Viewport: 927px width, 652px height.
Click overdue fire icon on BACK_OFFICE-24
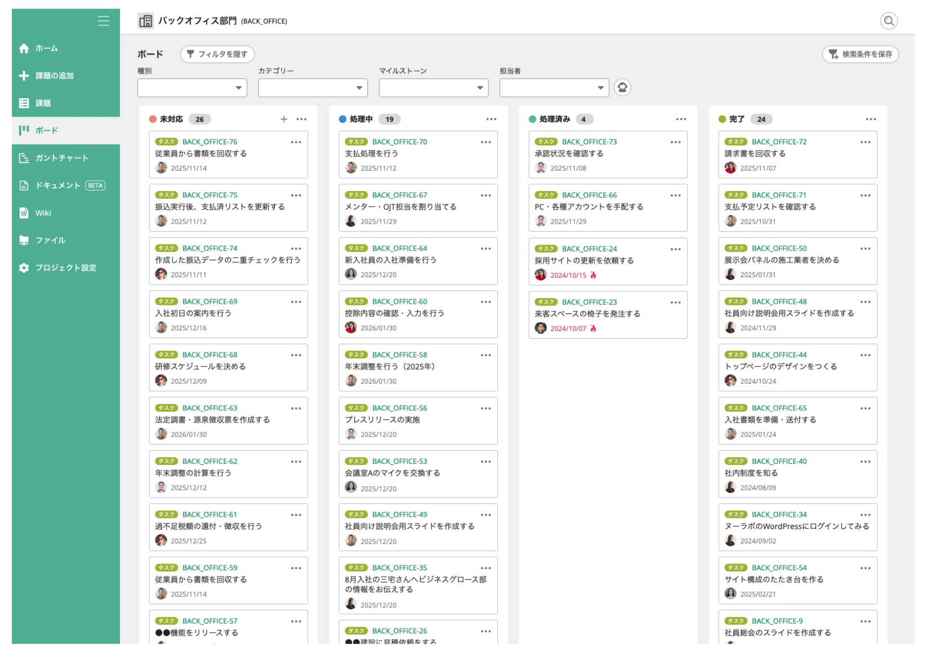click(593, 275)
